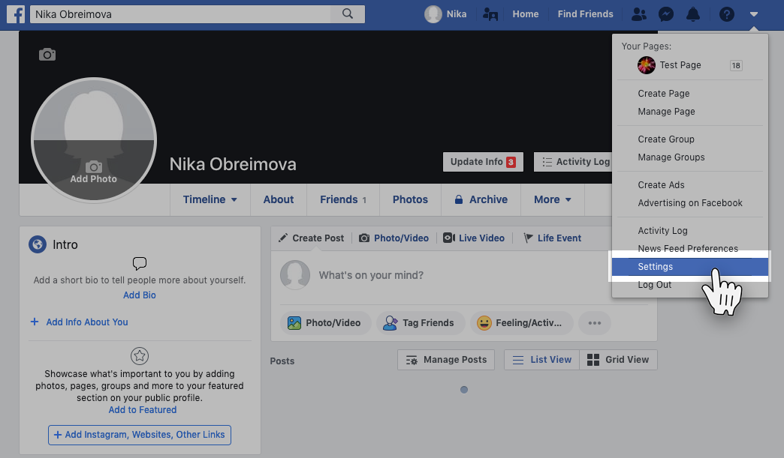Click the Intro globe icon

pos(38,244)
